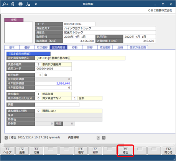This screenshot has width=176, height=161.
Task: Switch to the 月次償却 tab
Action: [42, 47]
